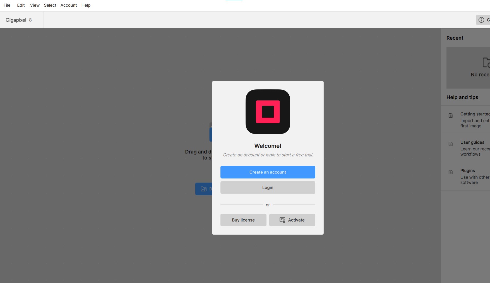Click the license key icon beside Activate
Viewport: 490px width, 283px height.
click(282, 220)
